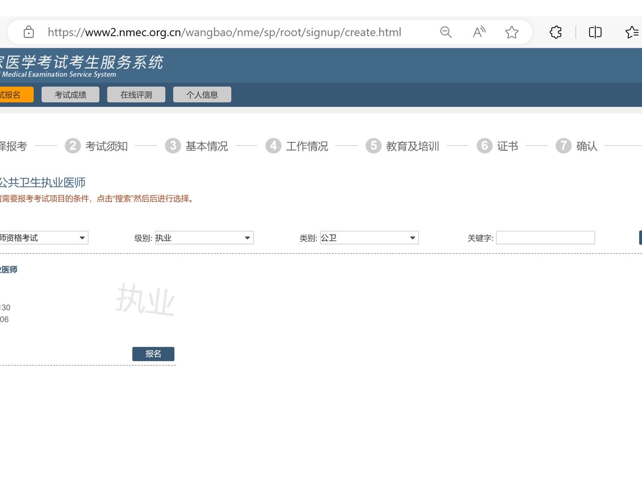642x481 pixels.
Task: Open the browser Extensions puzzle icon
Action: point(556,32)
